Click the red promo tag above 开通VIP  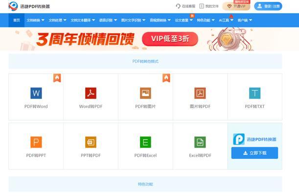[x=242, y=2]
